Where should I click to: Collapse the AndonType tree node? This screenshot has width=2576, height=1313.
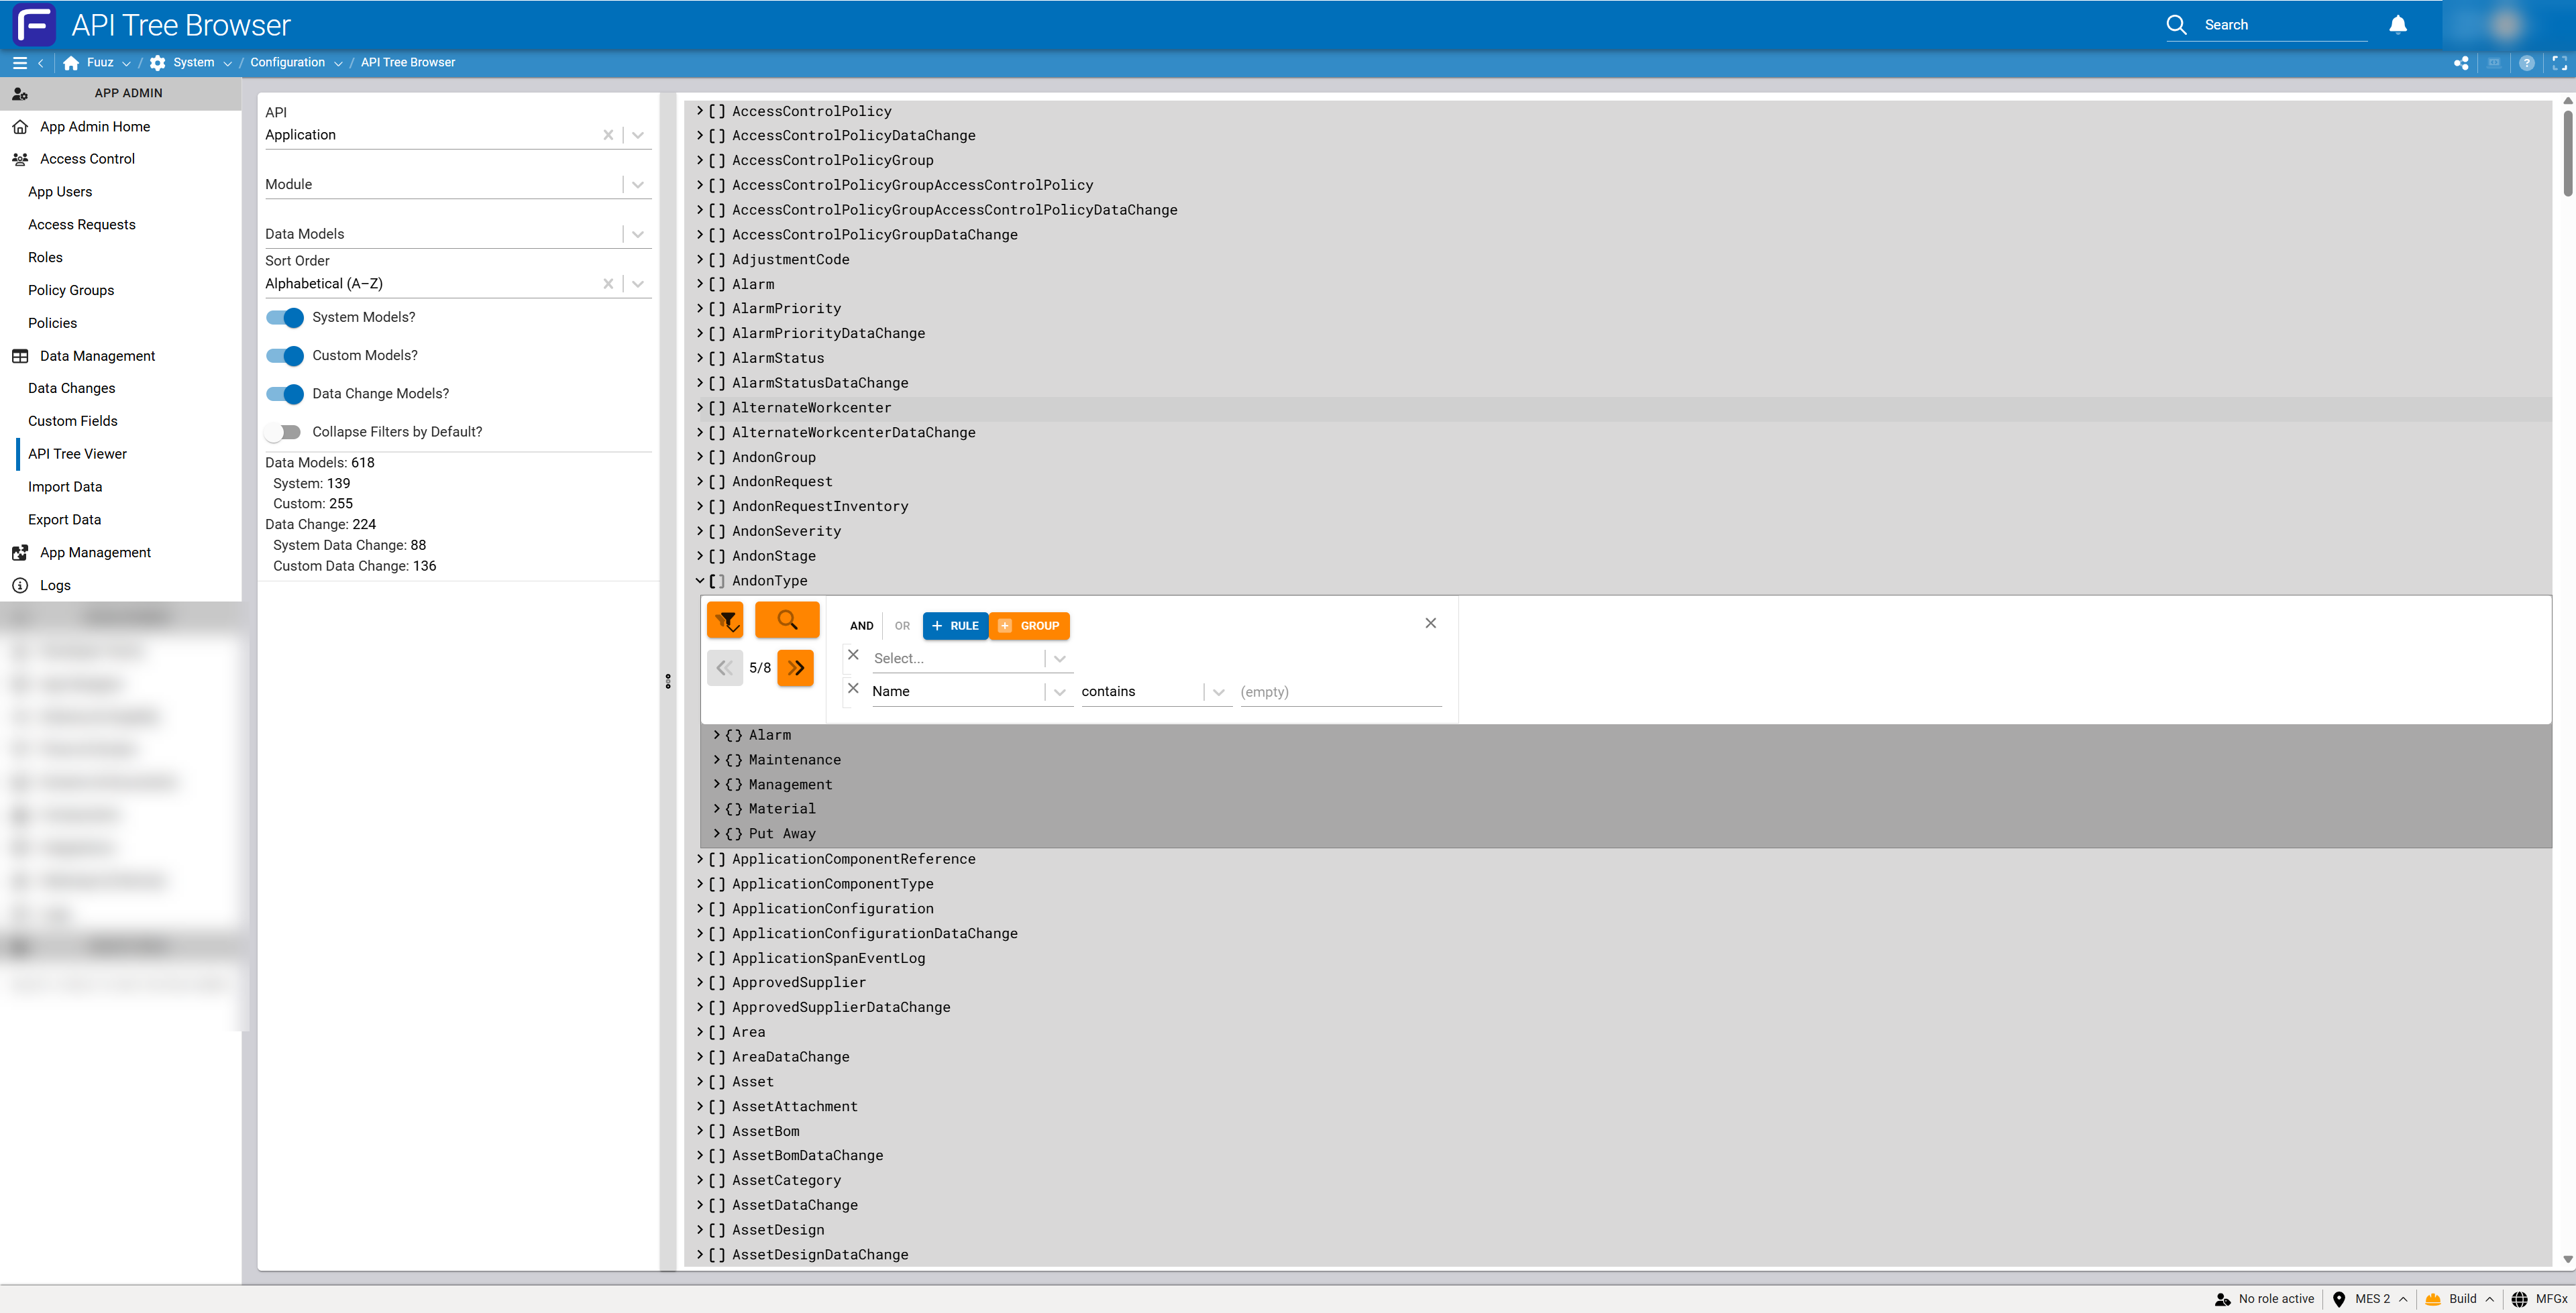700,580
